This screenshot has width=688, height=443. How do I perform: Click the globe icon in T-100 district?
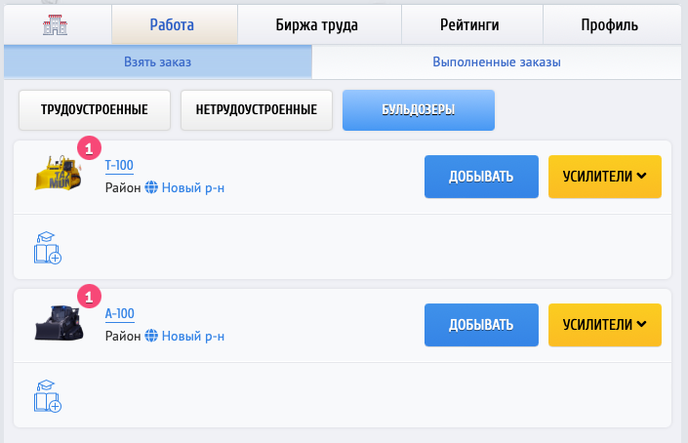click(x=151, y=187)
